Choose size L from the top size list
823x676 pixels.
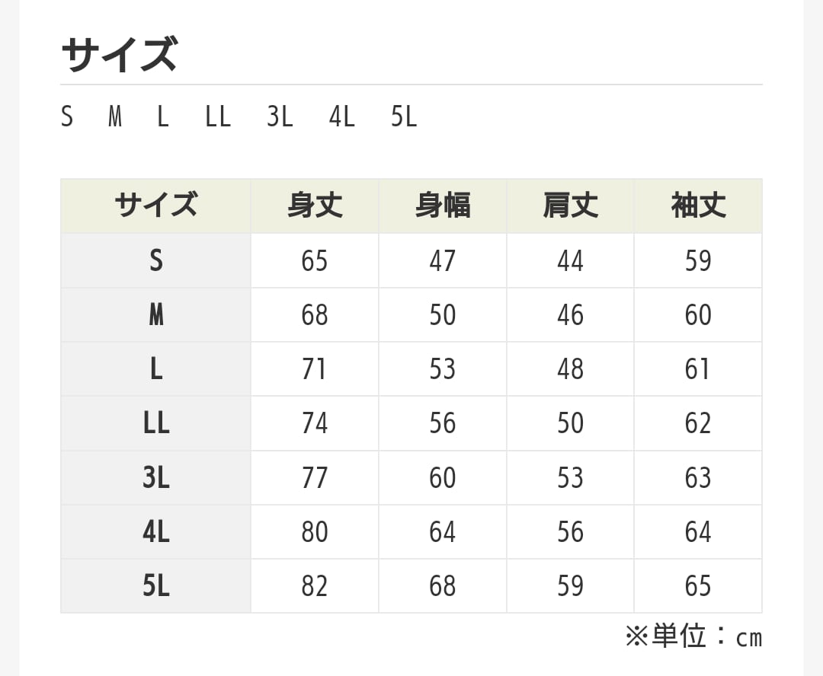(162, 117)
